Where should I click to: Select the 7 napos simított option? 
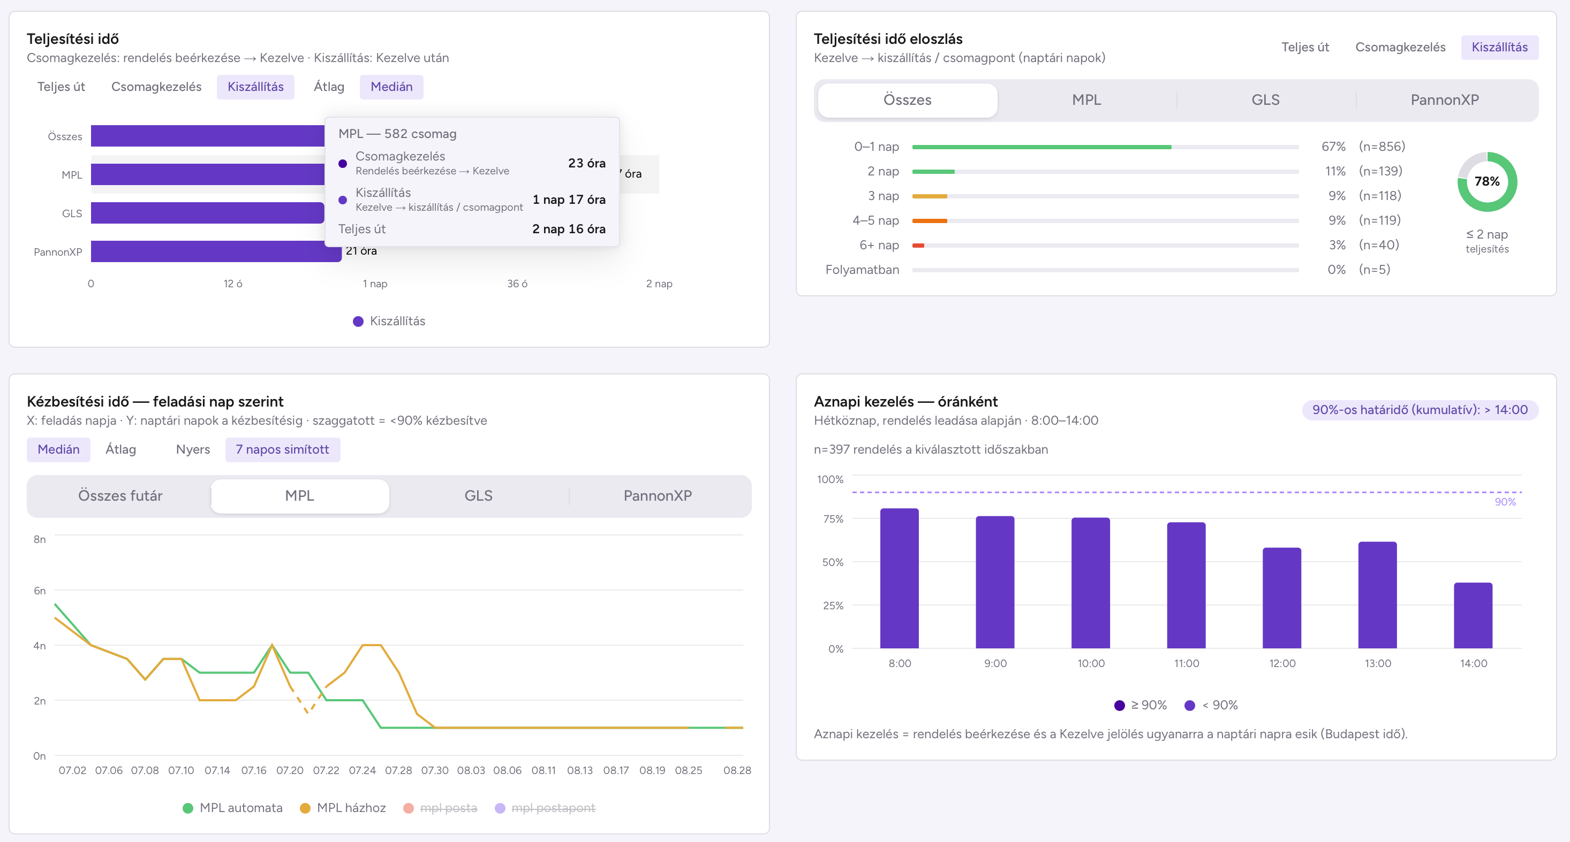tap(282, 450)
